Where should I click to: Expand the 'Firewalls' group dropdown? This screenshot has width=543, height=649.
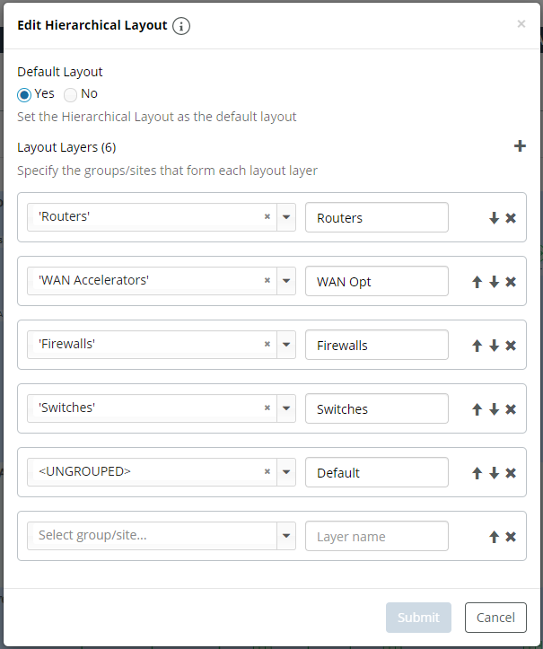(x=286, y=345)
